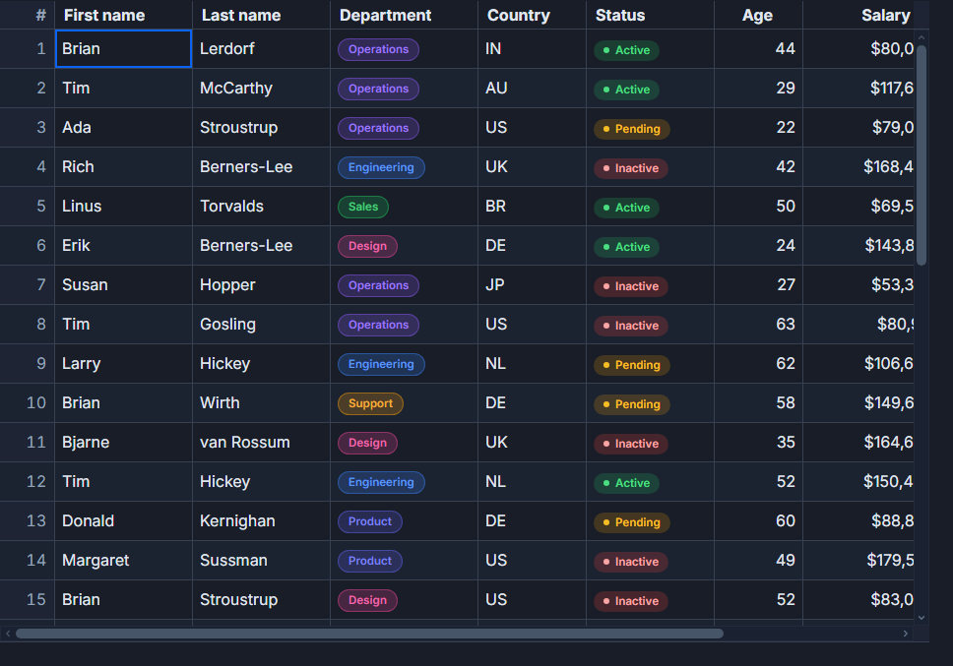Click the scroll up arrow

click(x=921, y=37)
